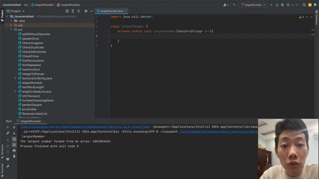Image resolution: width=319 pixels, height=179 pixels.
Task: Select nthFibonacci in project tree
Action: point(29,96)
